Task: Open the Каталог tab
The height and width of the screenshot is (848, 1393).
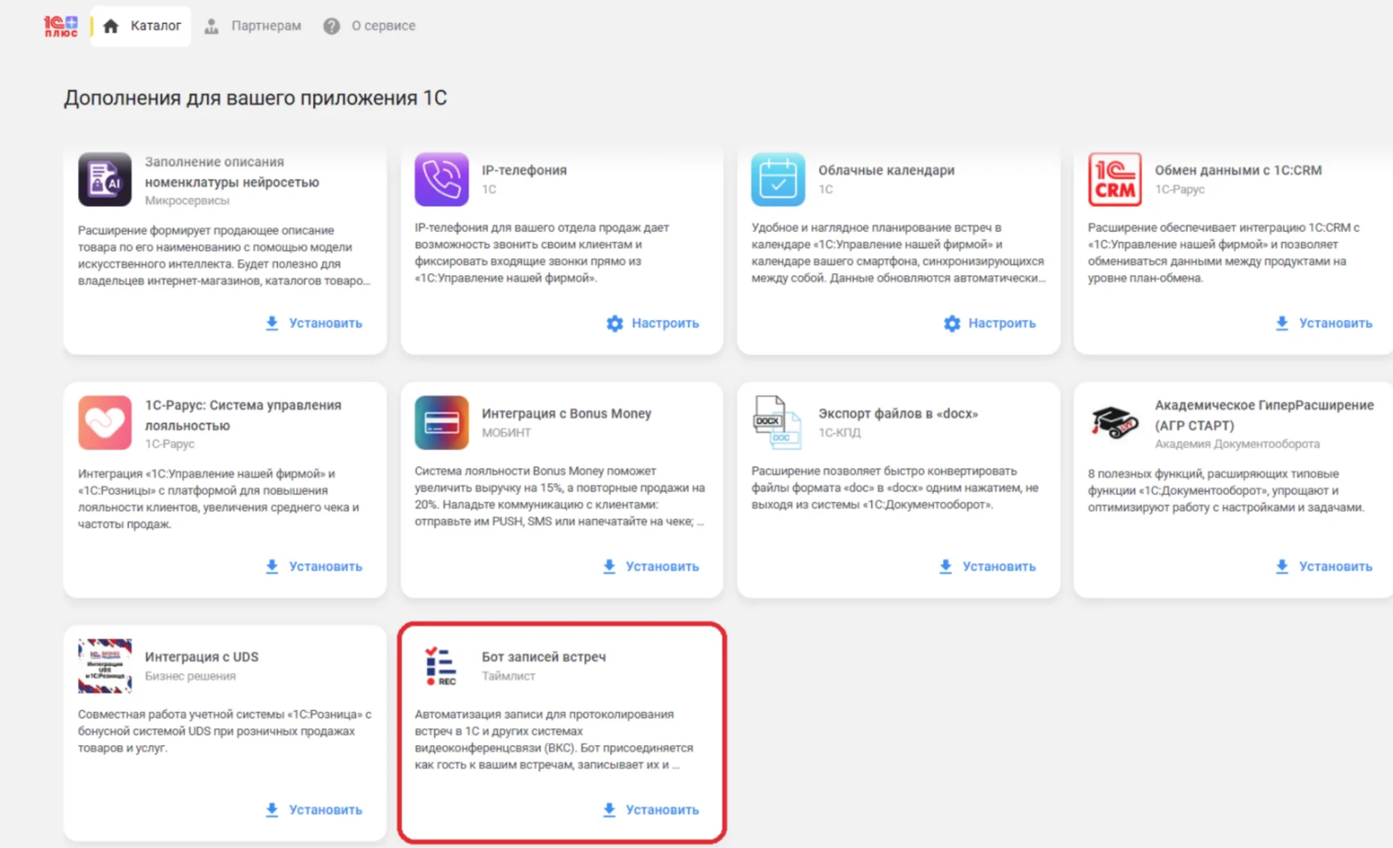Action: [142, 26]
